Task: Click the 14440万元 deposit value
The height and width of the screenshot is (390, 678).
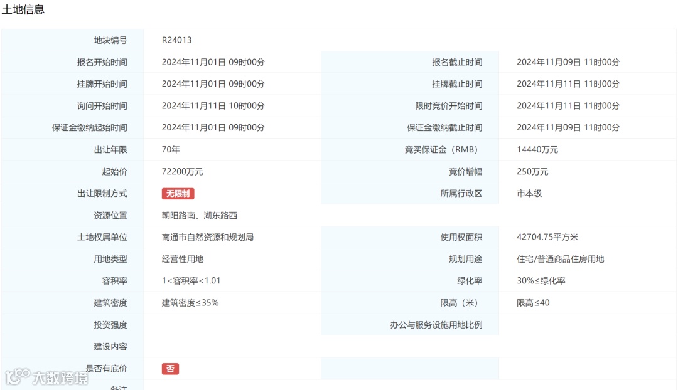Action: coord(537,149)
